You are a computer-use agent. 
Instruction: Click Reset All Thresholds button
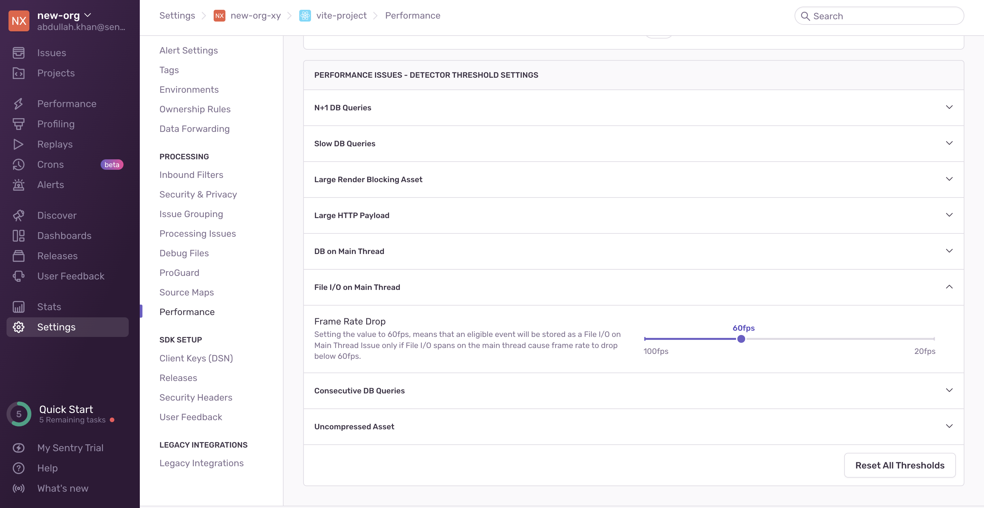point(900,465)
